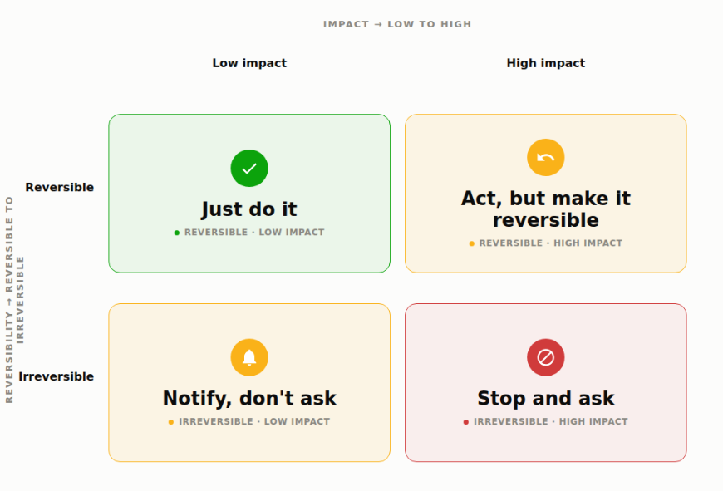Viewport: 723px width, 491px height.
Task: Click the 'Impact → Low to High' axis title
Action: click(x=397, y=24)
